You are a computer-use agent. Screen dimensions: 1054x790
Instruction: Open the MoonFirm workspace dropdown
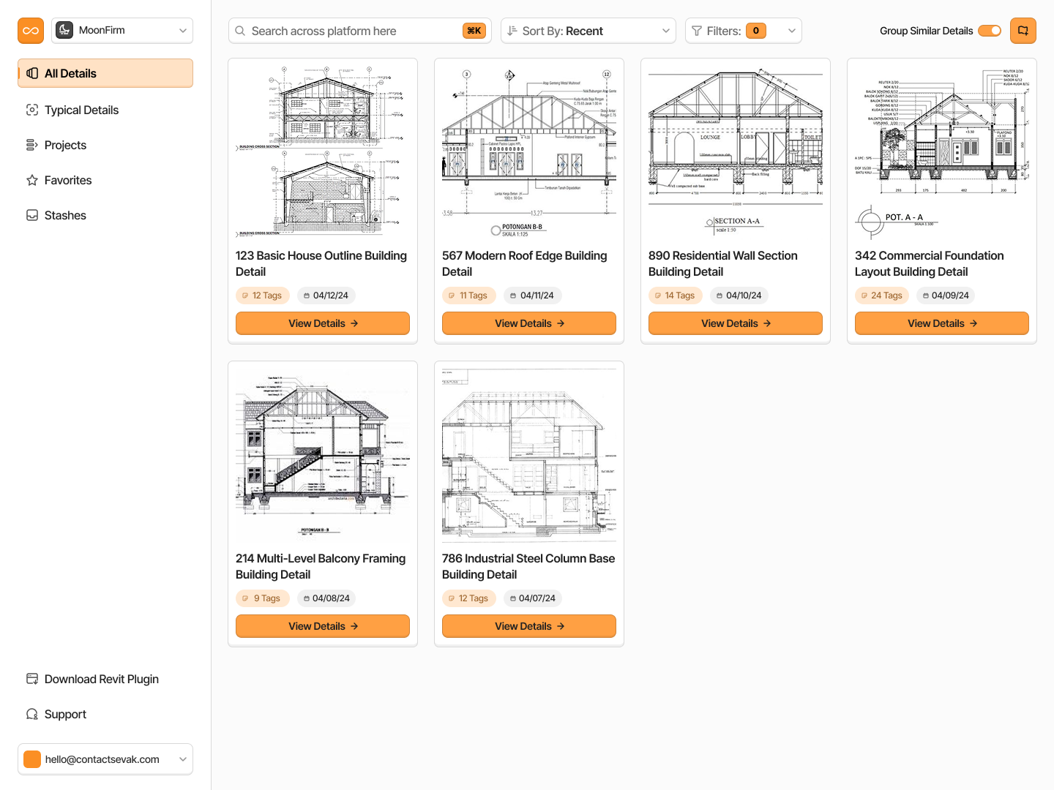(x=122, y=31)
